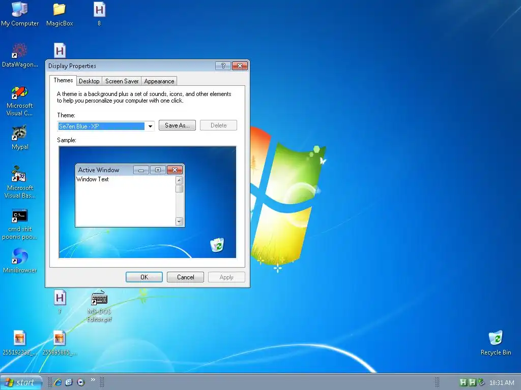Viewport: 521px width, 390px height.
Task: Click the Recycle Bin in the sample preview
Action: coord(217,245)
